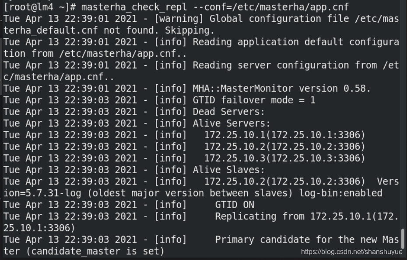Click 'Primary candidate for the new Mas' text
Viewport: 407px width, 260px height.
307,240
